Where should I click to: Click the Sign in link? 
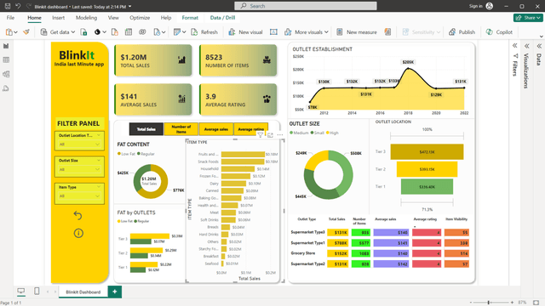[x=475, y=6]
